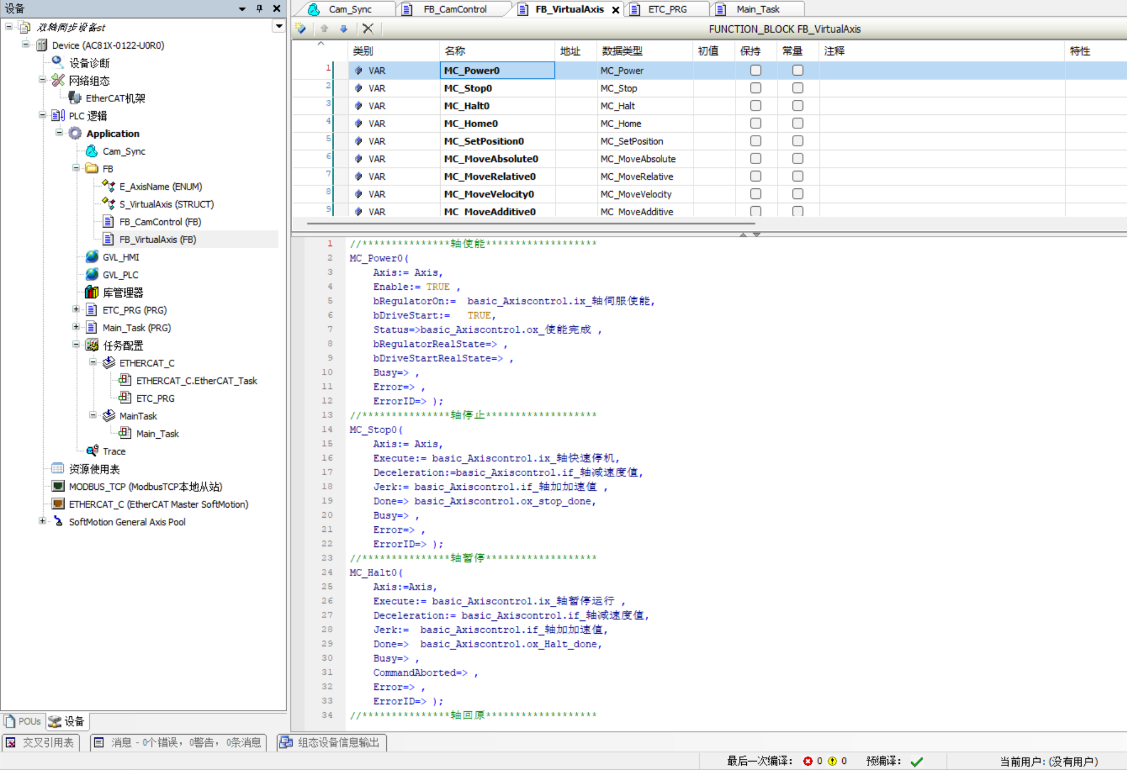Delete variable with the X toolbar icon
The width and height of the screenshot is (1127, 770).
coord(368,28)
